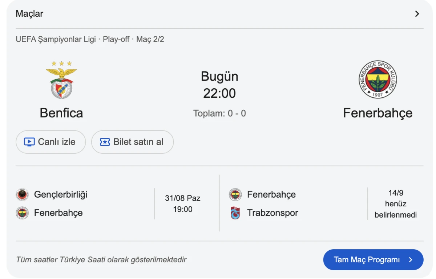Click the Gençlerbirliği team logo
436x279 pixels.
[x=22, y=195]
